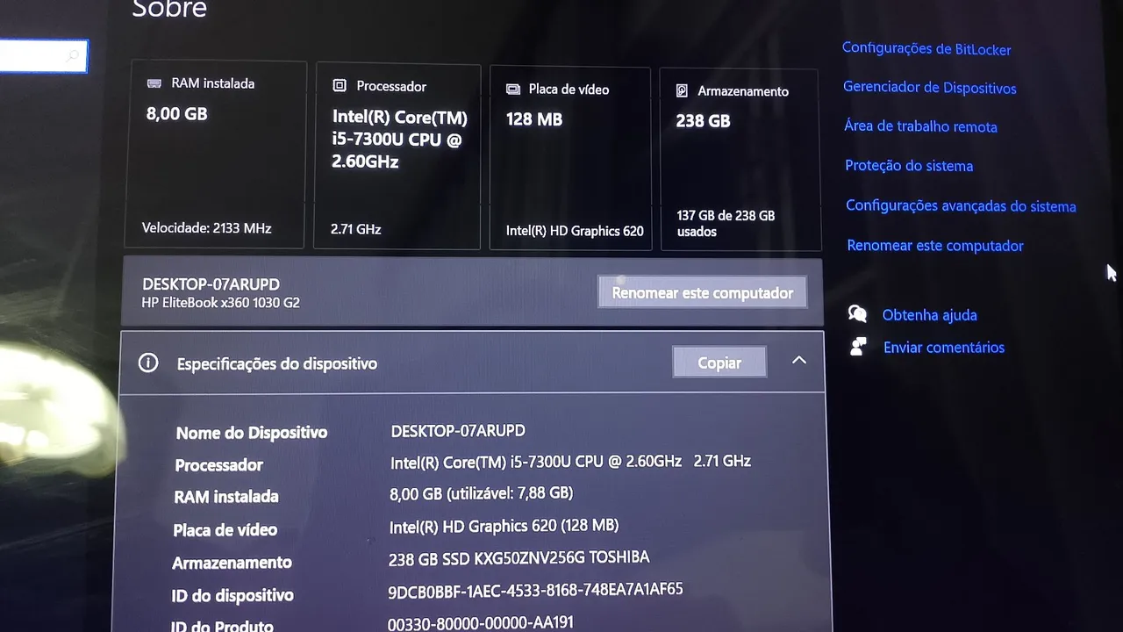The height and width of the screenshot is (632, 1123).
Task: Click the Sobre page heading
Action: coord(169,9)
